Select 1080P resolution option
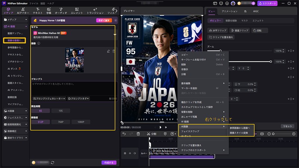The width and height of the screenshot is (299, 168). (x=81, y=122)
